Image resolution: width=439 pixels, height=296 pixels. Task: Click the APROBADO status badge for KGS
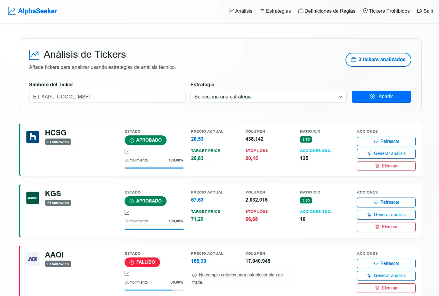tap(145, 201)
